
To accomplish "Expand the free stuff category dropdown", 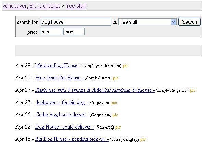I will pyautogui.click(x=147, y=22).
